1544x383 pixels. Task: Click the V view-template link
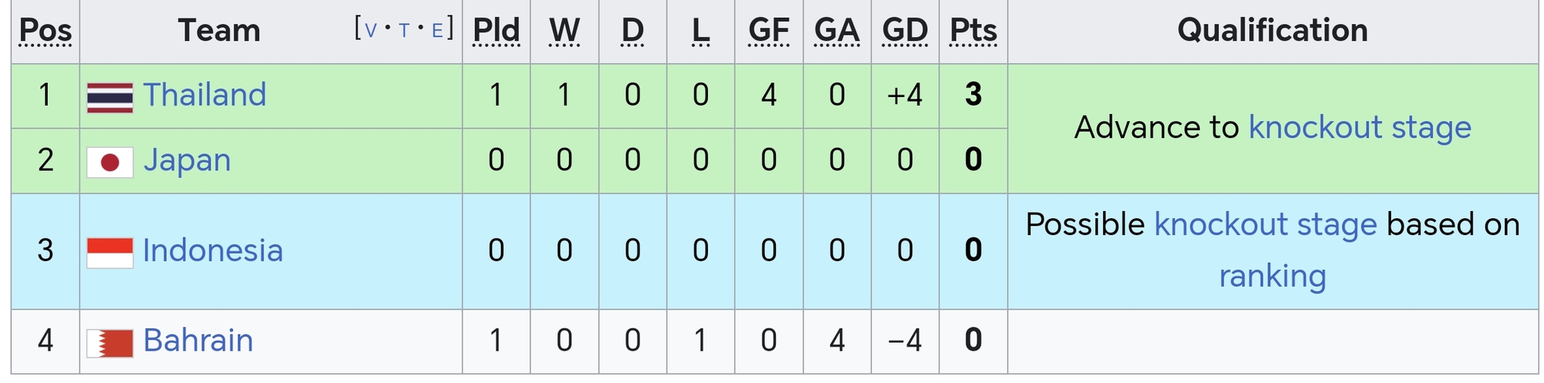pos(371,30)
